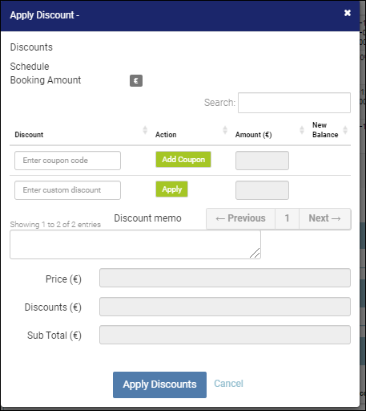Sort by Amount (€) column arrows

[x=302, y=130]
